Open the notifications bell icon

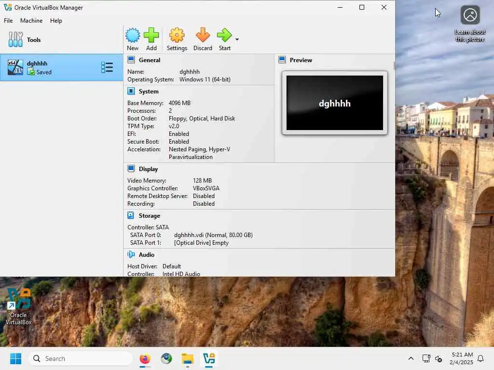480,358
